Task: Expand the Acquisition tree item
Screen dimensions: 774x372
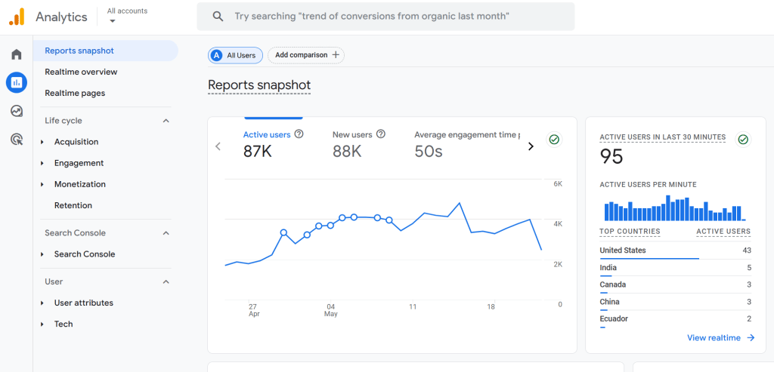Action: (42, 142)
